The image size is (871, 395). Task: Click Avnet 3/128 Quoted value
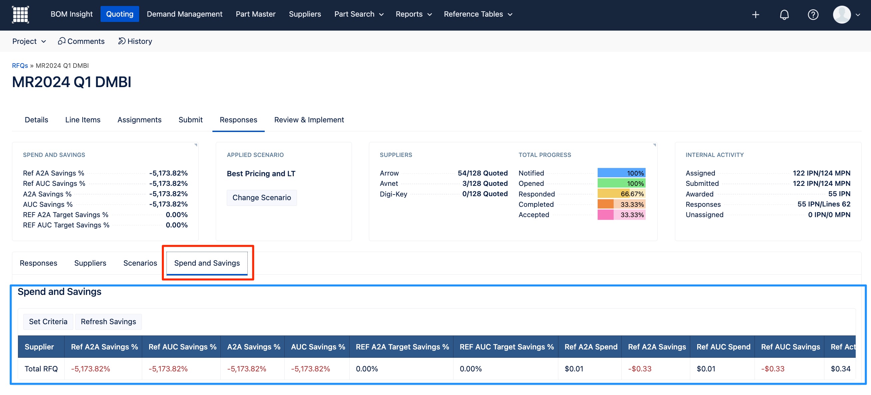click(x=485, y=183)
